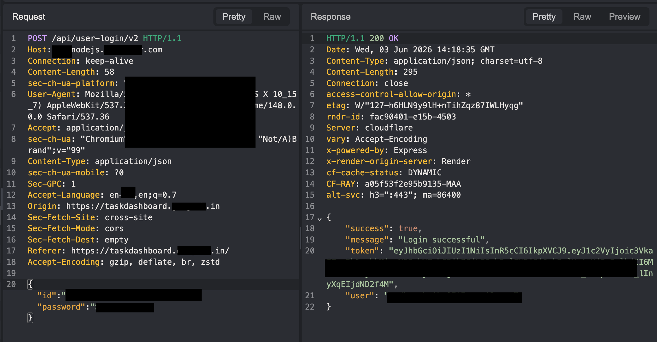657x342 pixels.
Task: Click cf-cache-status: DYNAMIC header
Action: [384, 173]
